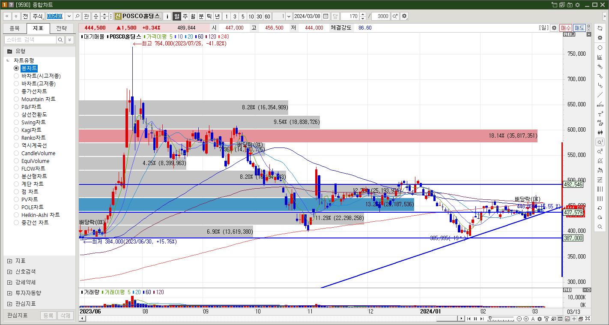
Task: Select the AUTO trend line tool
Action: point(600,104)
